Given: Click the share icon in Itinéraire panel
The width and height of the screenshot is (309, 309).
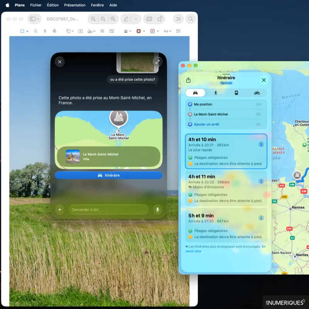Looking at the screenshot, I should [x=188, y=80].
